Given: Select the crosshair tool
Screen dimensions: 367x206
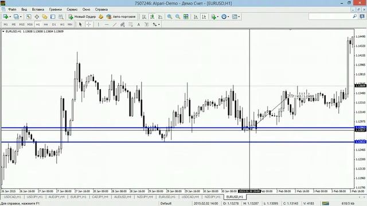Looking at the screenshot, I should 88,24.
